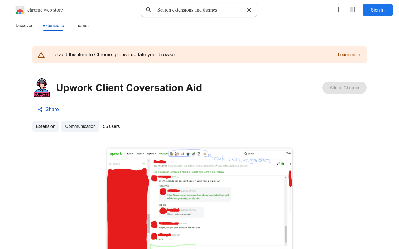
Task: Click the Upwork Client Coversation Aid heading
Action: pos(129,88)
